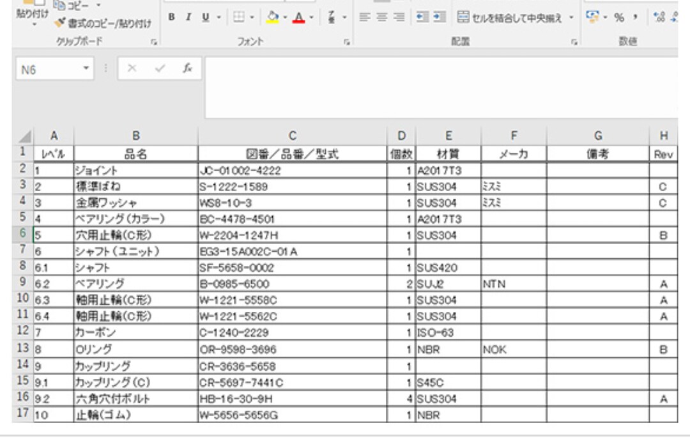Select cell containing ジョイント
This screenshot has width=690, height=448.
(135, 170)
